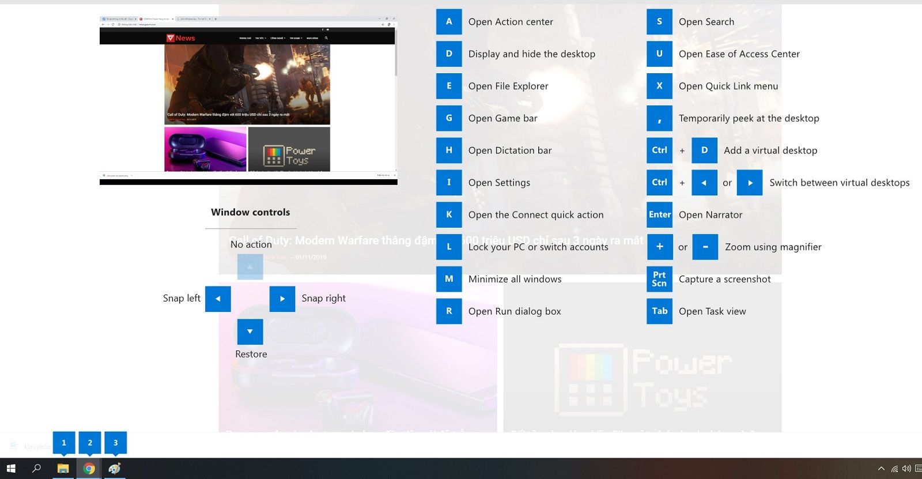Click the 'Snap right' label

[x=324, y=298]
